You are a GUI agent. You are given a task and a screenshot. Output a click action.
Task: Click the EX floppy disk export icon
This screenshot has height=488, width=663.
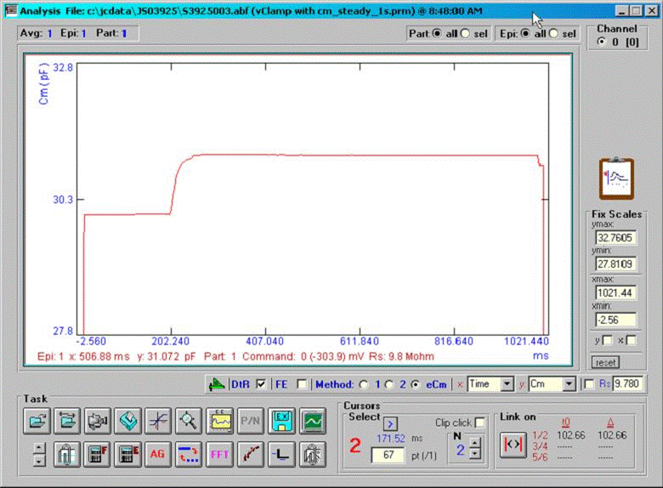point(281,421)
